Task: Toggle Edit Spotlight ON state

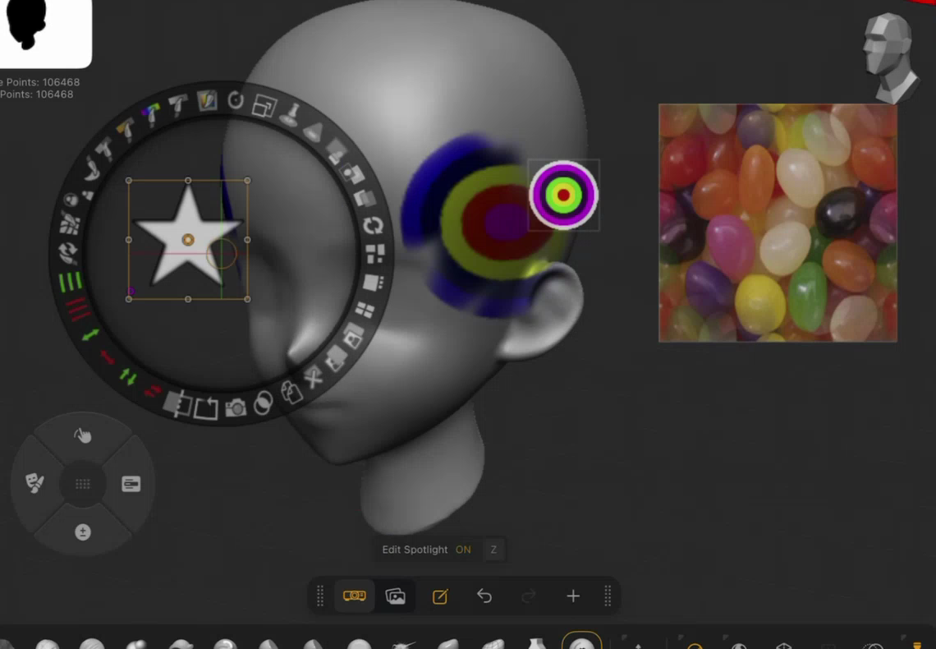Action: point(463,550)
